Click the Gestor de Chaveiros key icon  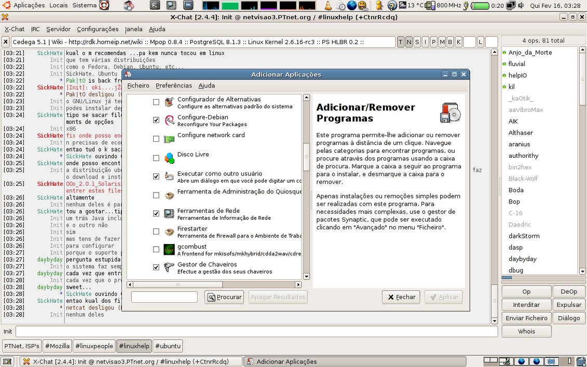tap(169, 267)
